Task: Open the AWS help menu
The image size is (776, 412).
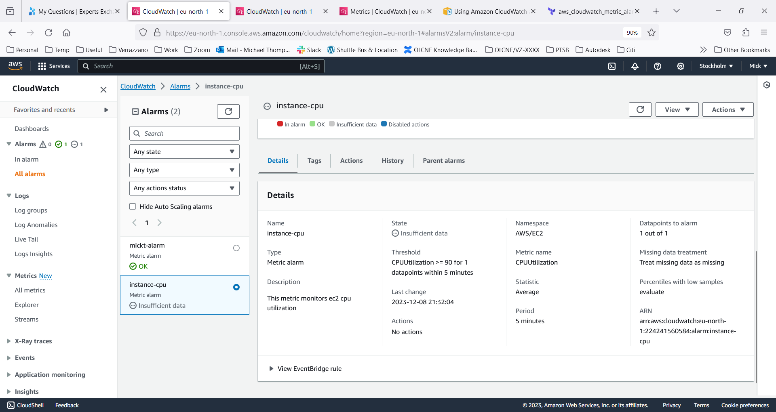Action: coord(657,66)
